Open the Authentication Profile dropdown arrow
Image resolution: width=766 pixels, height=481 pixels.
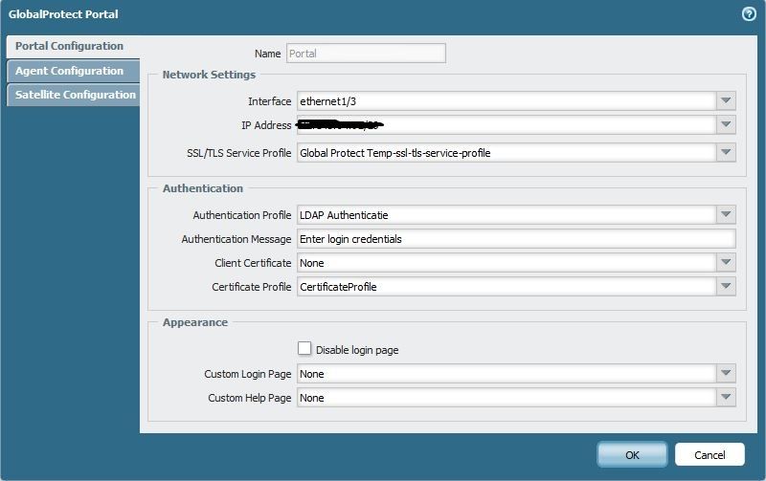pyautogui.click(x=726, y=215)
